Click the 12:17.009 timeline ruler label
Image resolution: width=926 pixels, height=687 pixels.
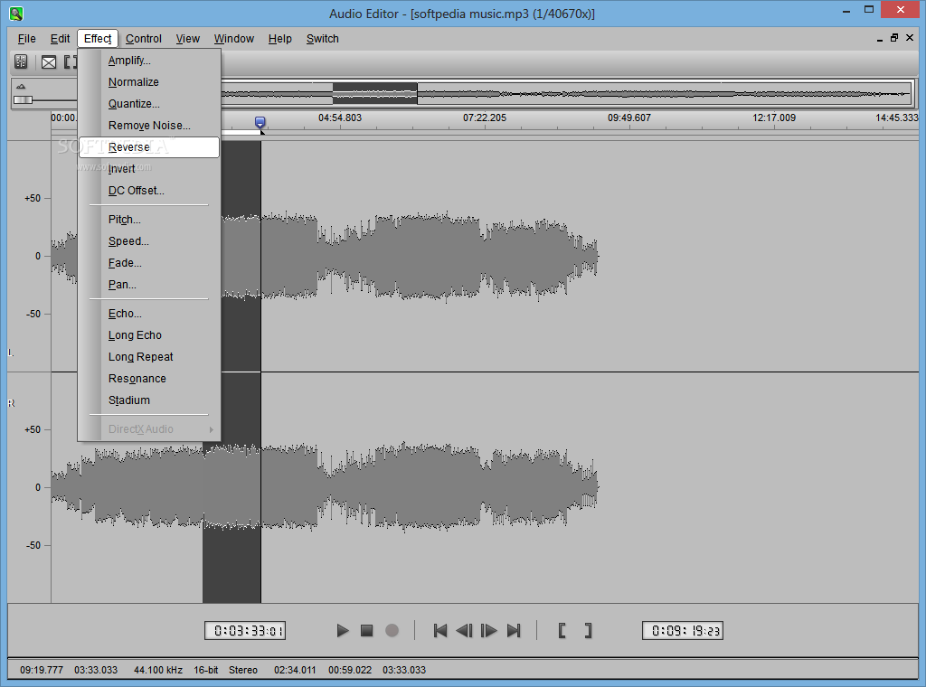tap(774, 118)
